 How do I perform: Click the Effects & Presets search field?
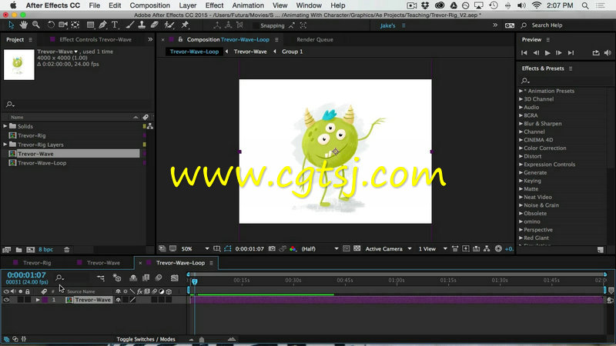tap(562, 81)
